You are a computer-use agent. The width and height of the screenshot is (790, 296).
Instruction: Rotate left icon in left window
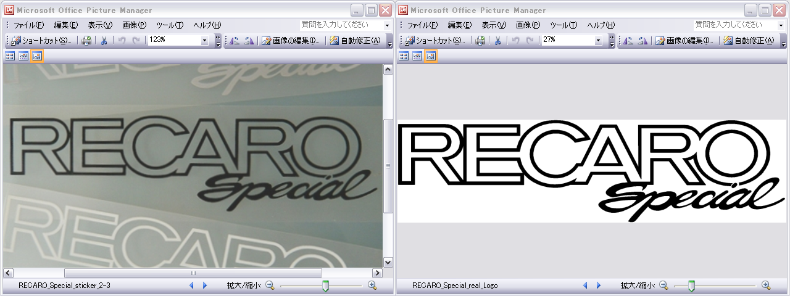pyautogui.click(x=235, y=41)
